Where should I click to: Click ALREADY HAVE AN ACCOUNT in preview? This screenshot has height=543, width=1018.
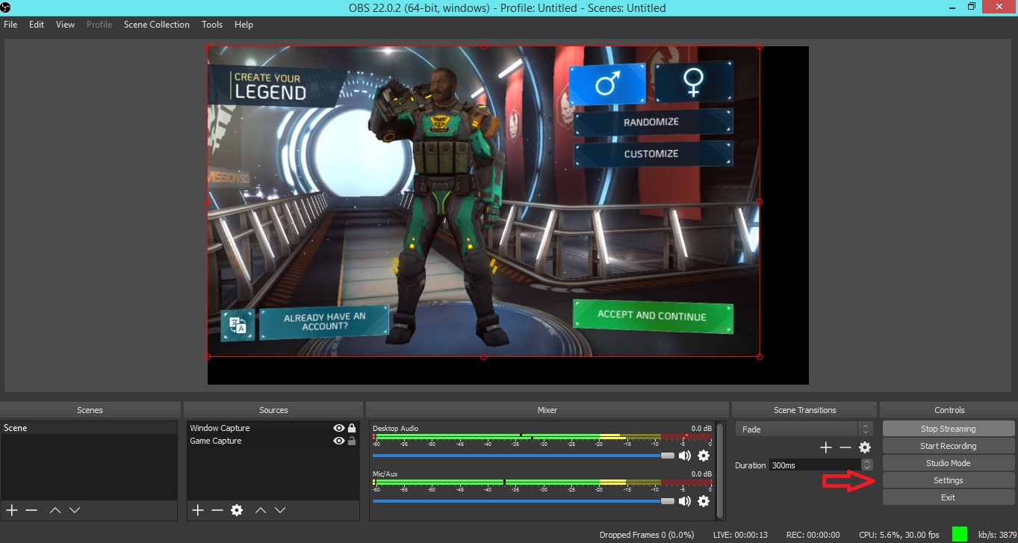pyautogui.click(x=324, y=322)
